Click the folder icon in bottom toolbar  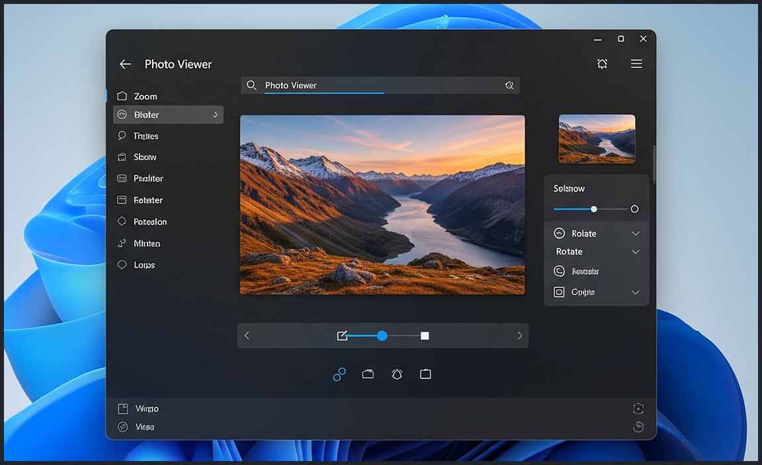(368, 374)
